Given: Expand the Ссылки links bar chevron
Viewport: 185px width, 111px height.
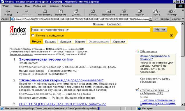Looking at the screenshot, I should pyautogui.click(x=183, y=18).
